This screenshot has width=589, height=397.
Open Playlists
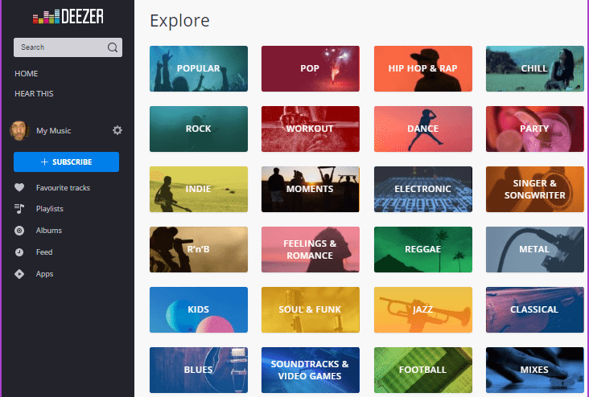[x=50, y=209]
